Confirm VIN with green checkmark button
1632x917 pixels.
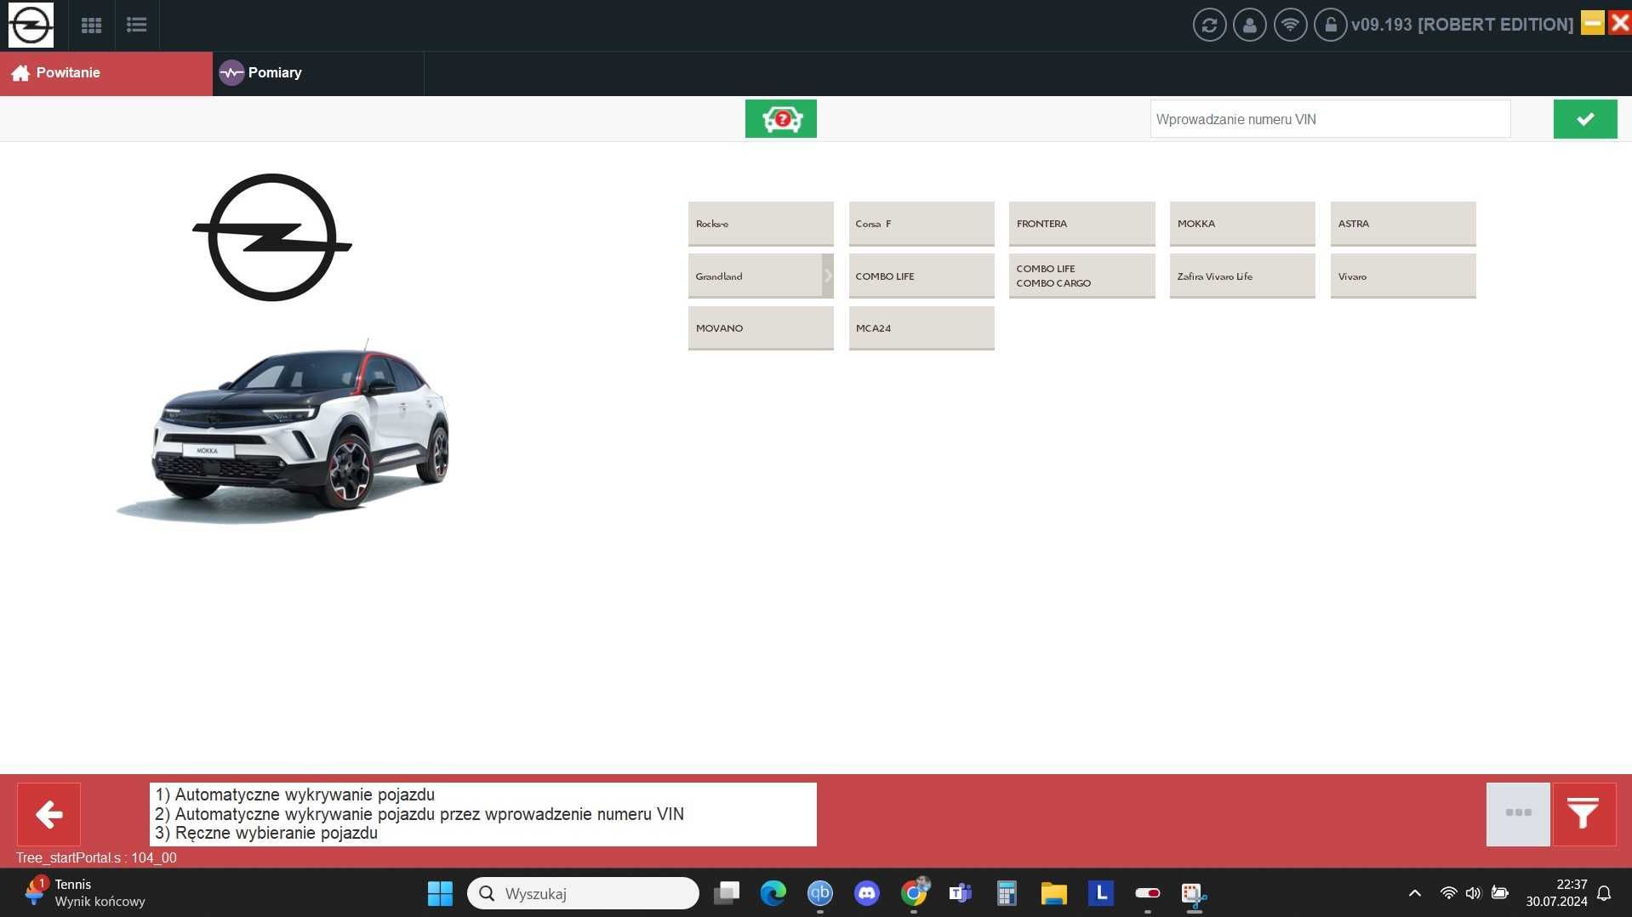1584,118
